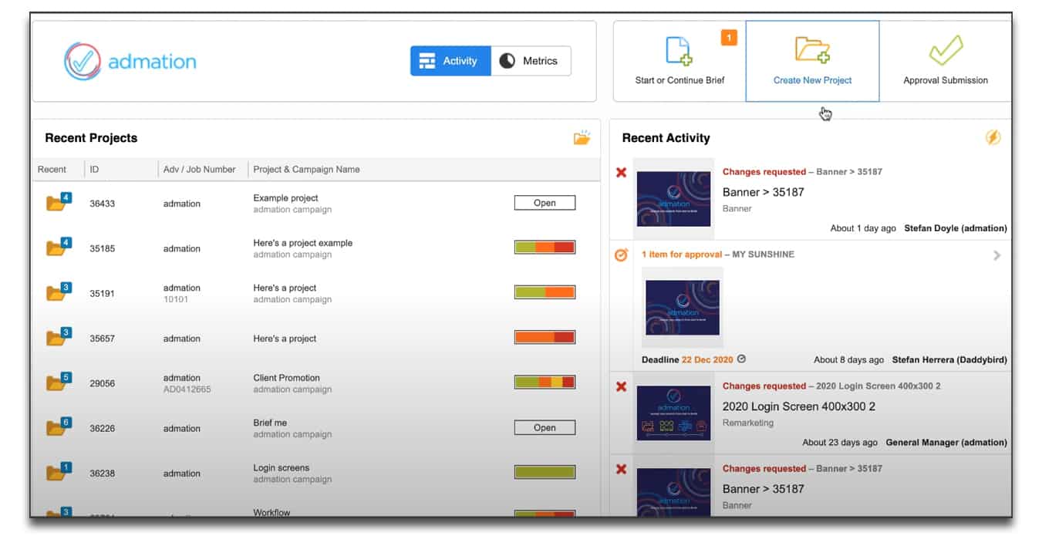Click 2020 Login Screen 400x300 2 title
1042x536 pixels.
pyautogui.click(x=799, y=406)
